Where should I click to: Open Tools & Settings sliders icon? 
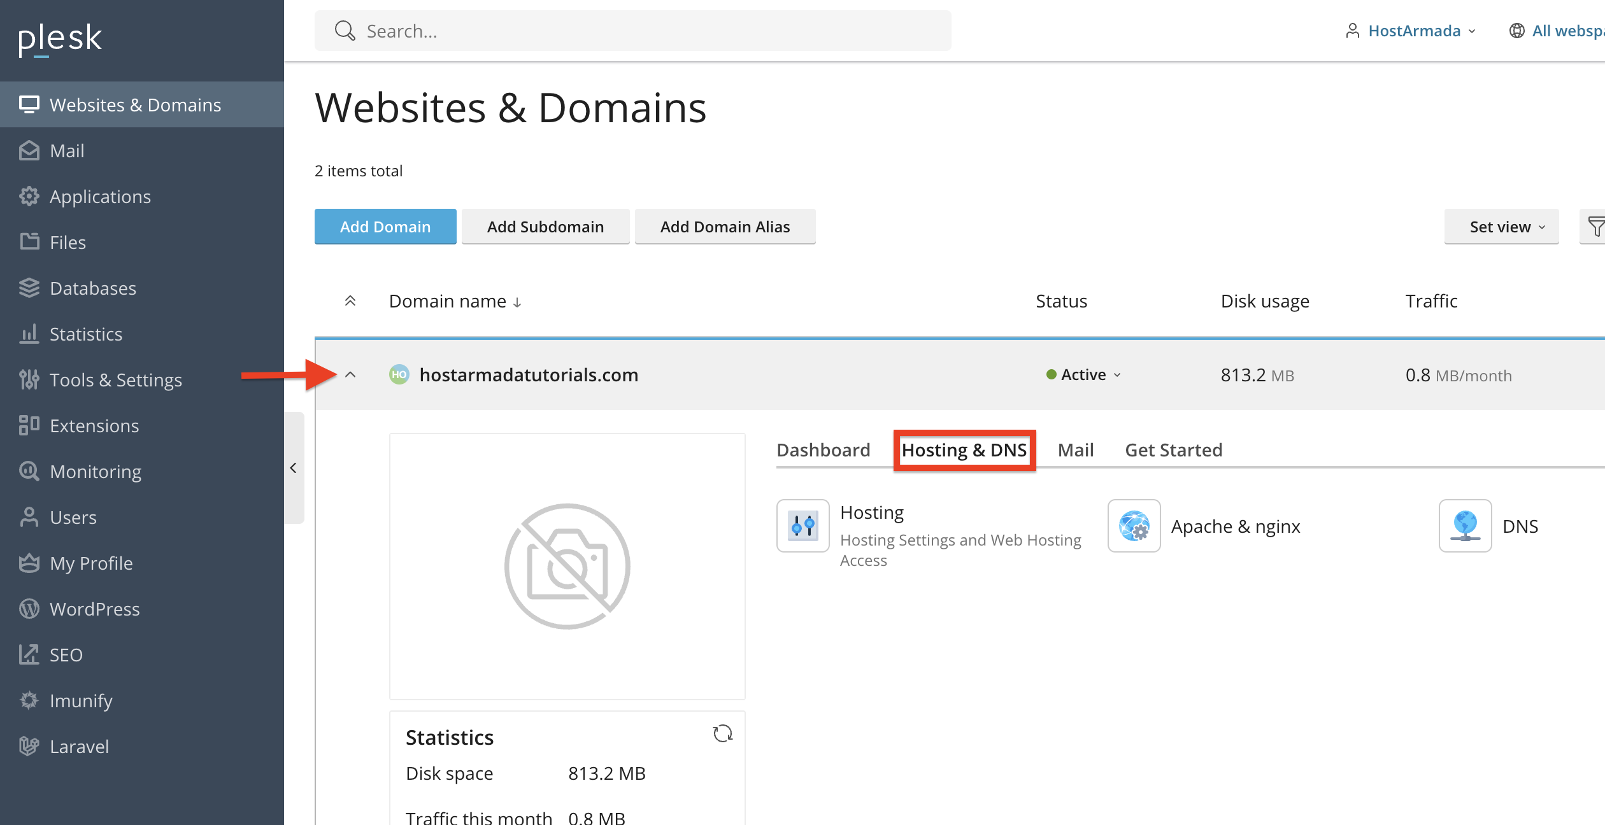pyautogui.click(x=29, y=379)
